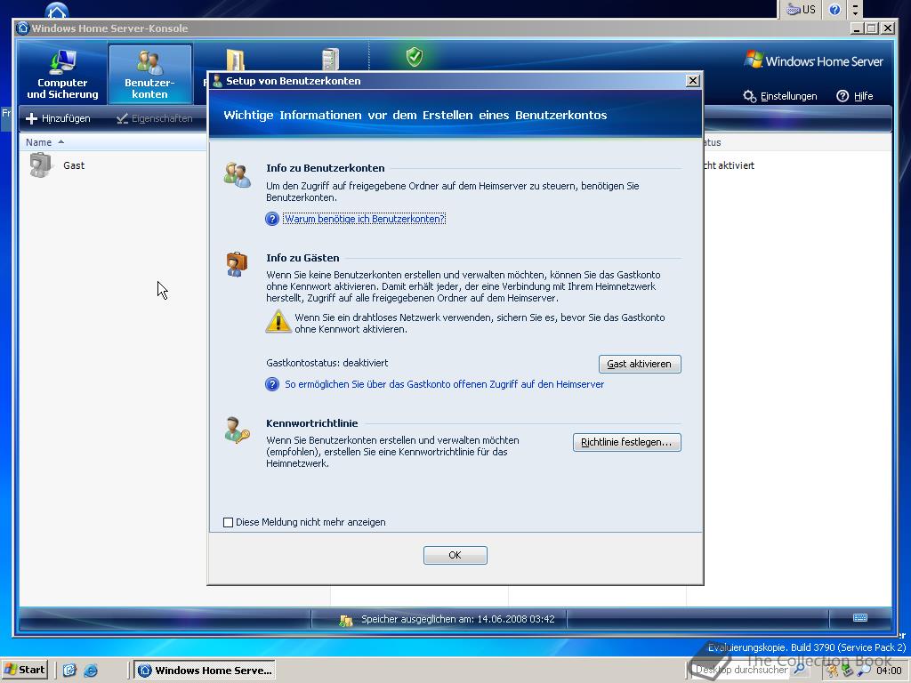Click the desktop search magnifier icon
Image resolution: width=911 pixels, height=683 pixels.
(x=800, y=670)
